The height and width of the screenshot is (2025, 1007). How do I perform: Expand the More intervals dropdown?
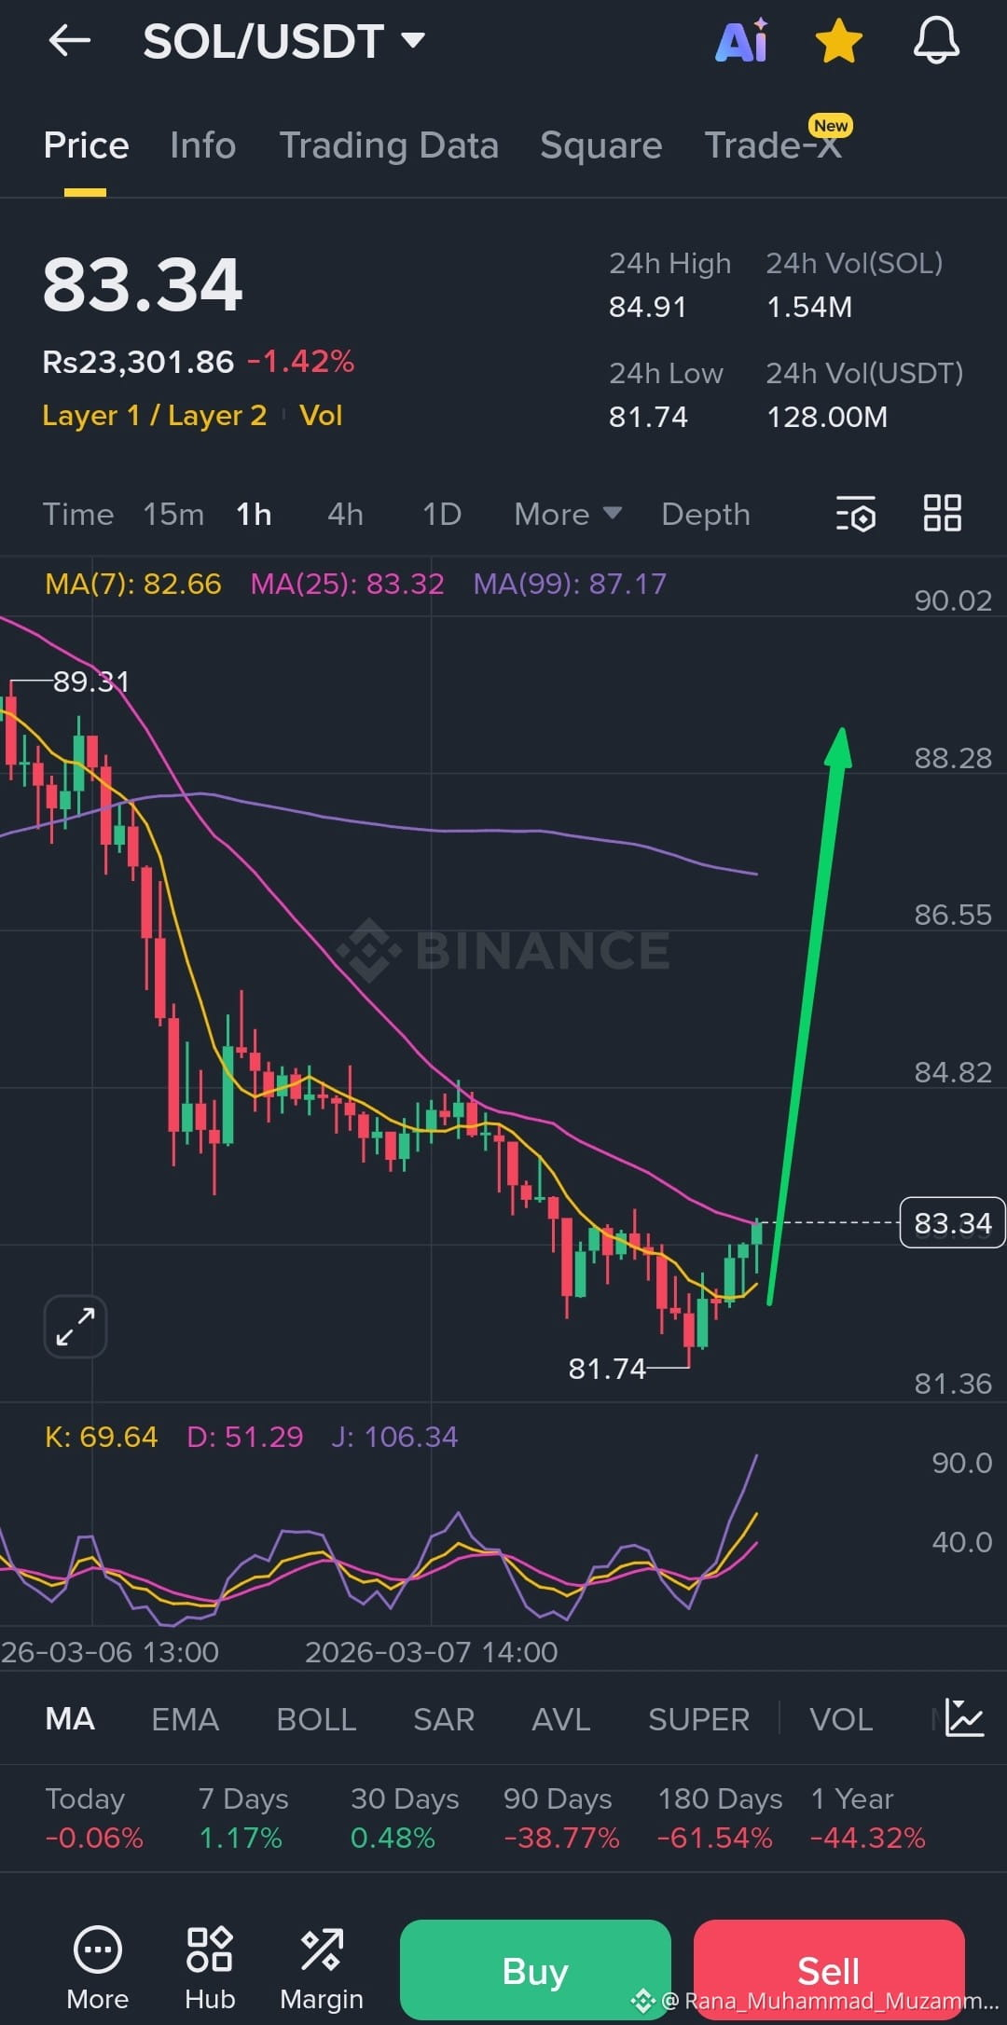pyautogui.click(x=568, y=515)
